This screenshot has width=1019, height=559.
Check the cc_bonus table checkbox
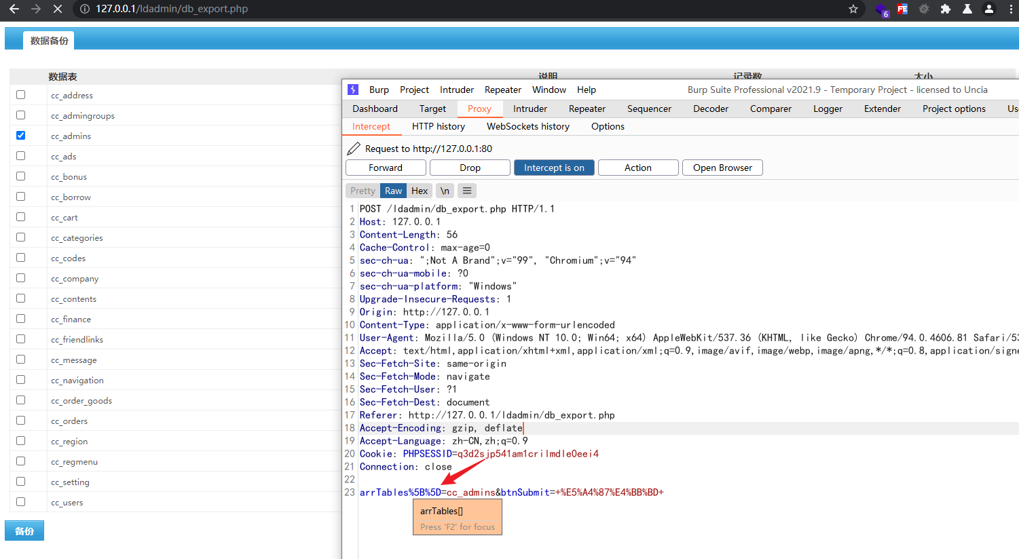coord(20,176)
